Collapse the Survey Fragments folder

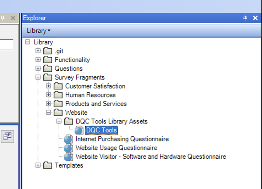[38, 77]
